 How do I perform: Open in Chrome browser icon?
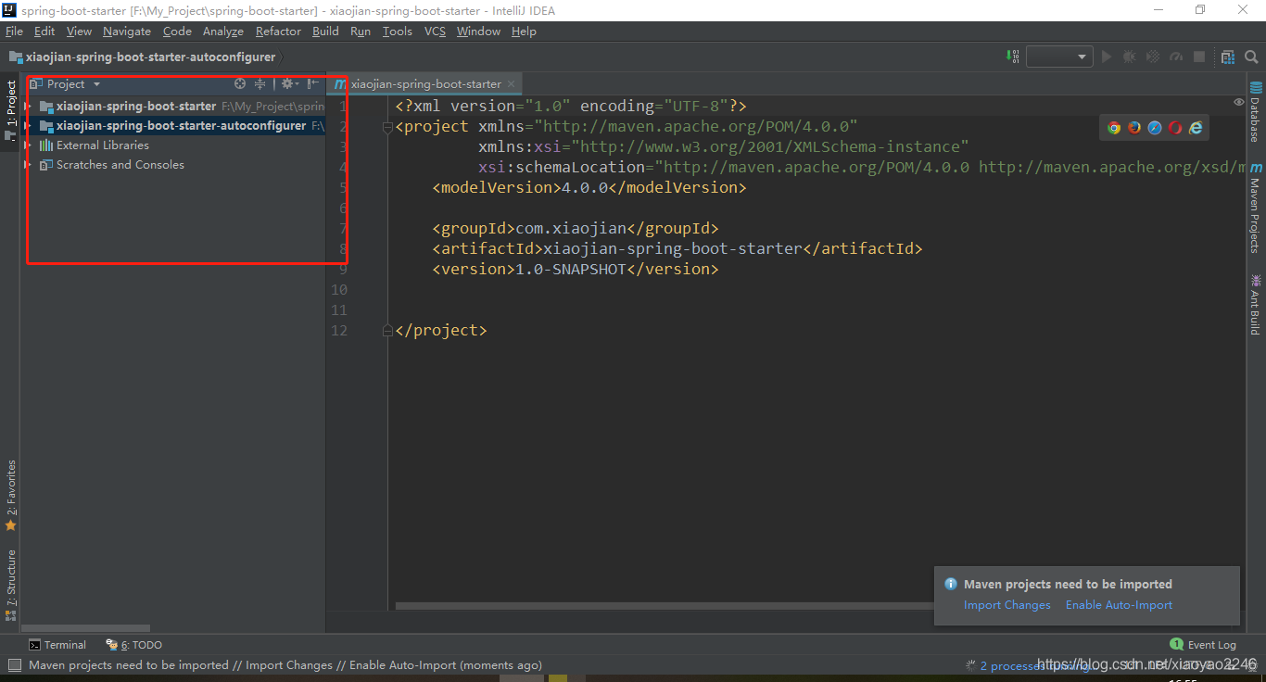(x=1114, y=128)
